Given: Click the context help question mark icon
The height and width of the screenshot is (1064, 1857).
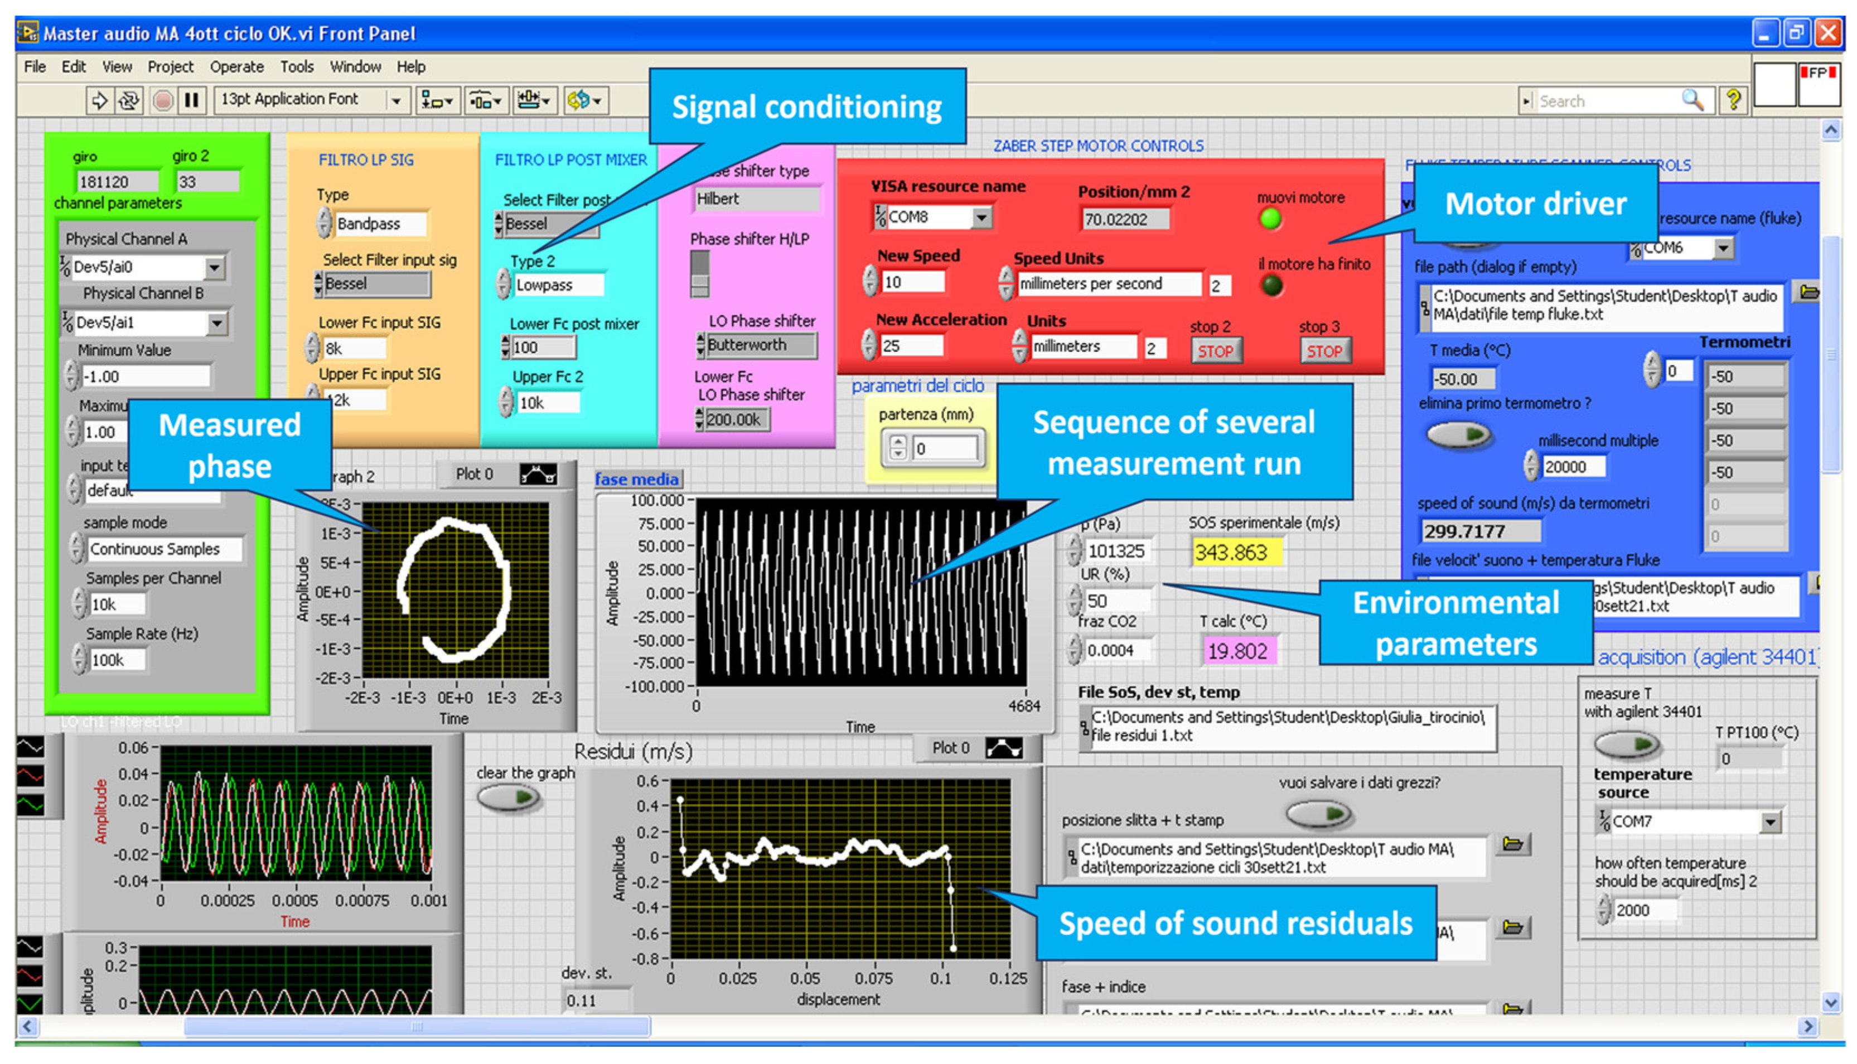Looking at the screenshot, I should click(1733, 100).
